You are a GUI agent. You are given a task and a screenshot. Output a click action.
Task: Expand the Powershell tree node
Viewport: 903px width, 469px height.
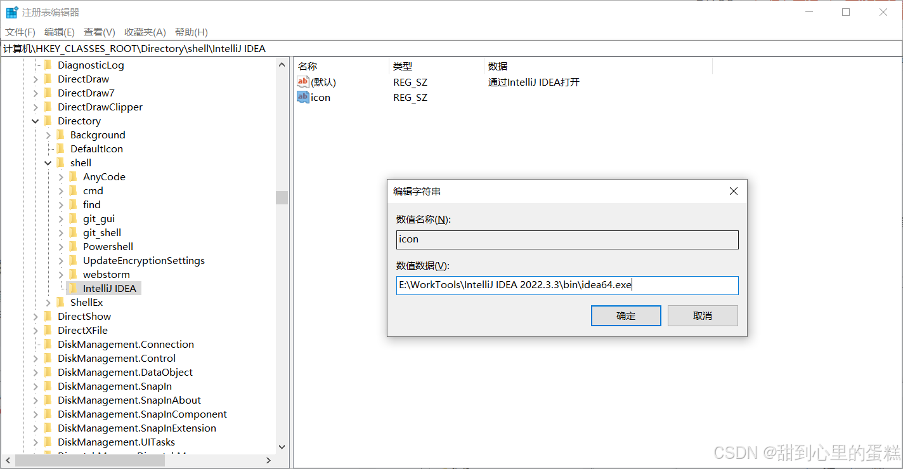[x=61, y=246]
